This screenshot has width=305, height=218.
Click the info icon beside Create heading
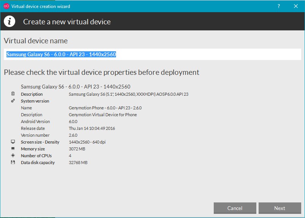tap(10, 21)
